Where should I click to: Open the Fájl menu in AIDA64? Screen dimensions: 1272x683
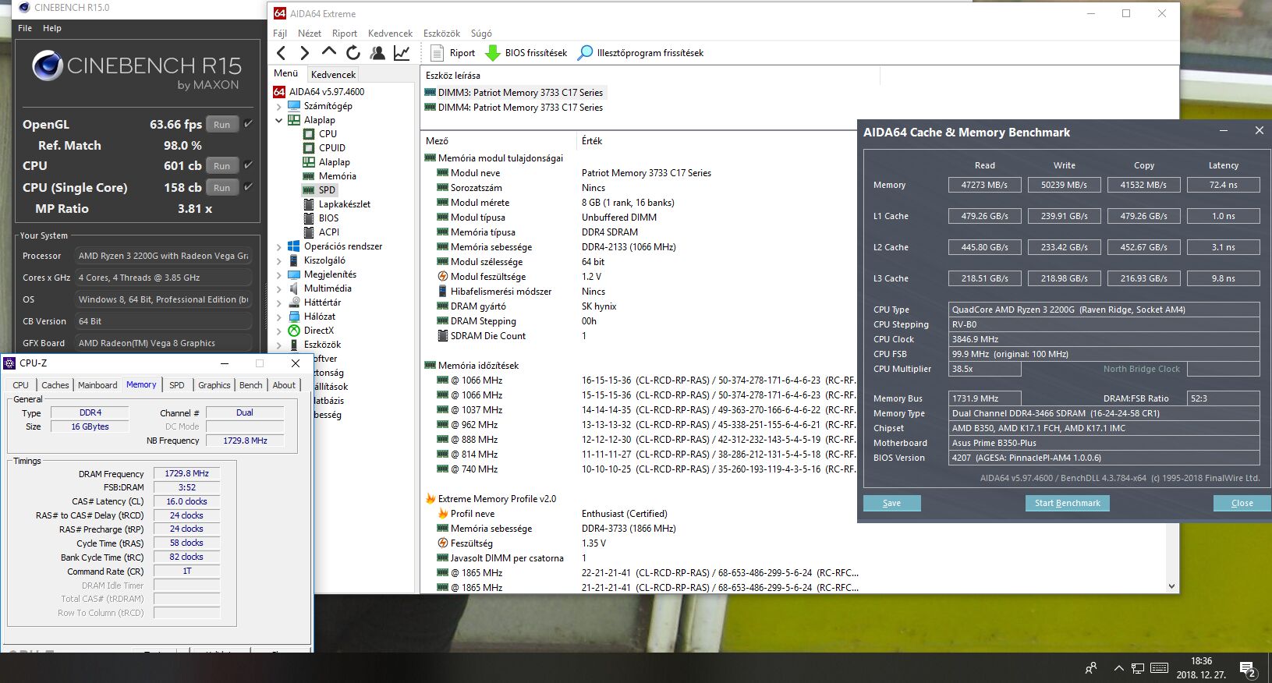[280, 34]
